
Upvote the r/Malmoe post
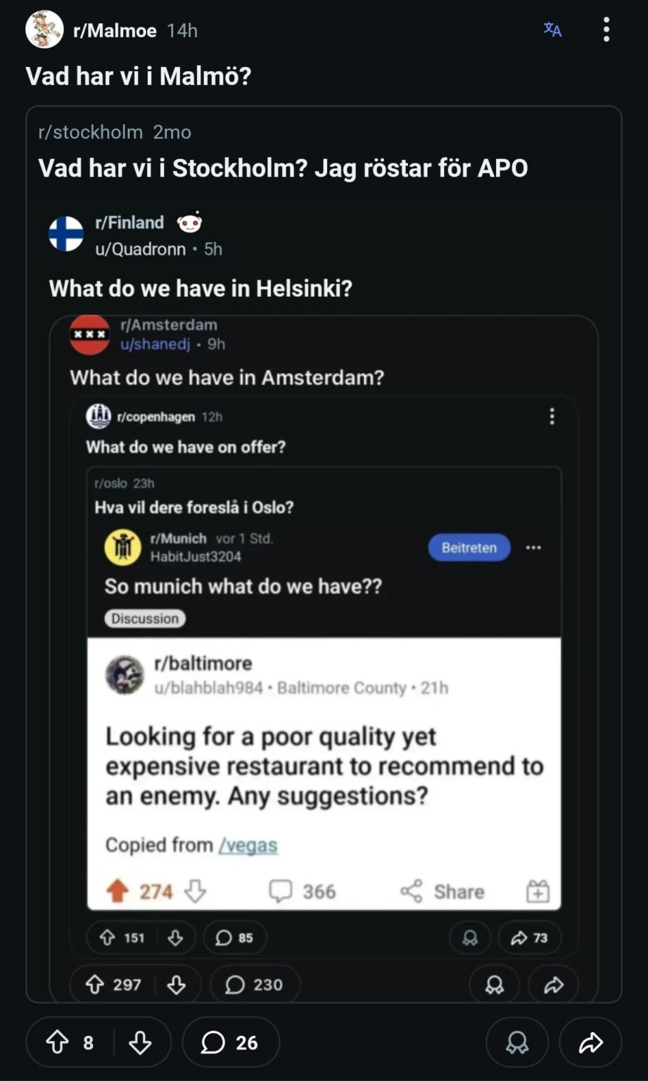pyautogui.click(x=58, y=1042)
